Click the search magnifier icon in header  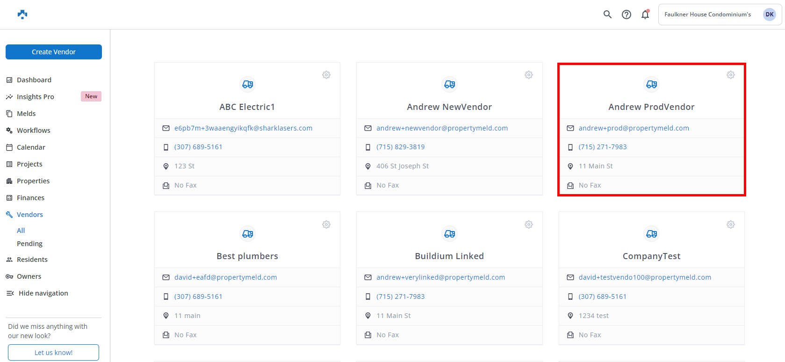pyautogui.click(x=607, y=14)
